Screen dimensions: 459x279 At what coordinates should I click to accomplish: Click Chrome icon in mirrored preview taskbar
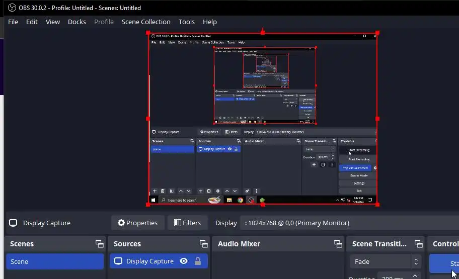240,200
